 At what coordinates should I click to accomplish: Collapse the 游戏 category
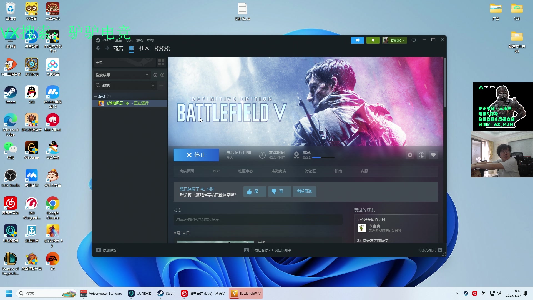(x=95, y=96)
